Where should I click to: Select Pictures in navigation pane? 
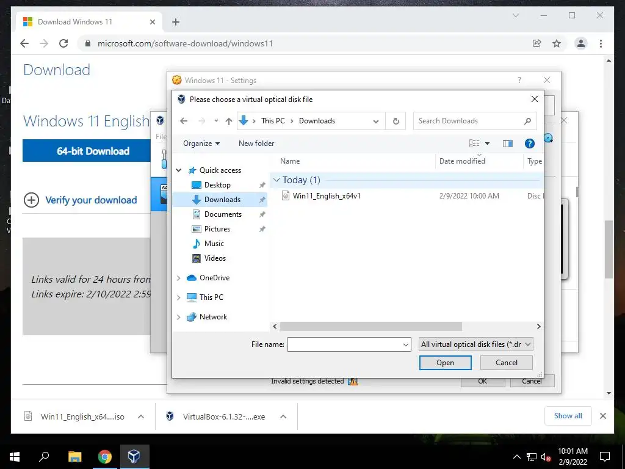[217, 229]
